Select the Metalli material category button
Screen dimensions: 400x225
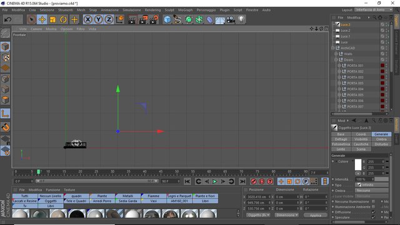[x=127, y=196]
